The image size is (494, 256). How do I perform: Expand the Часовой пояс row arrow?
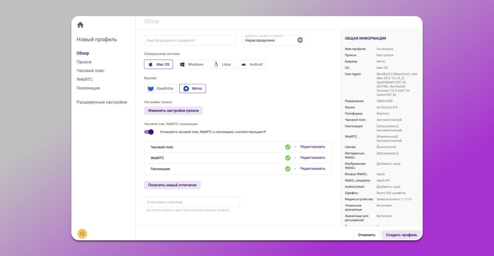[x=295, y=147]
